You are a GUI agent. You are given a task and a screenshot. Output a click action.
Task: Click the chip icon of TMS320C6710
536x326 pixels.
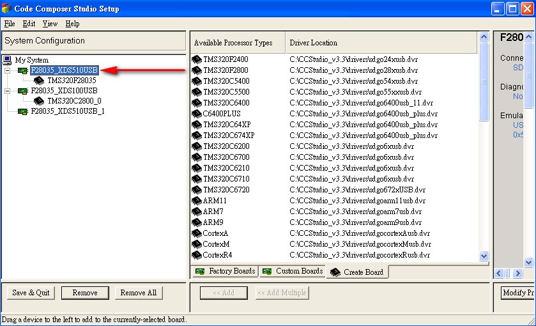[x=197, y=179]
